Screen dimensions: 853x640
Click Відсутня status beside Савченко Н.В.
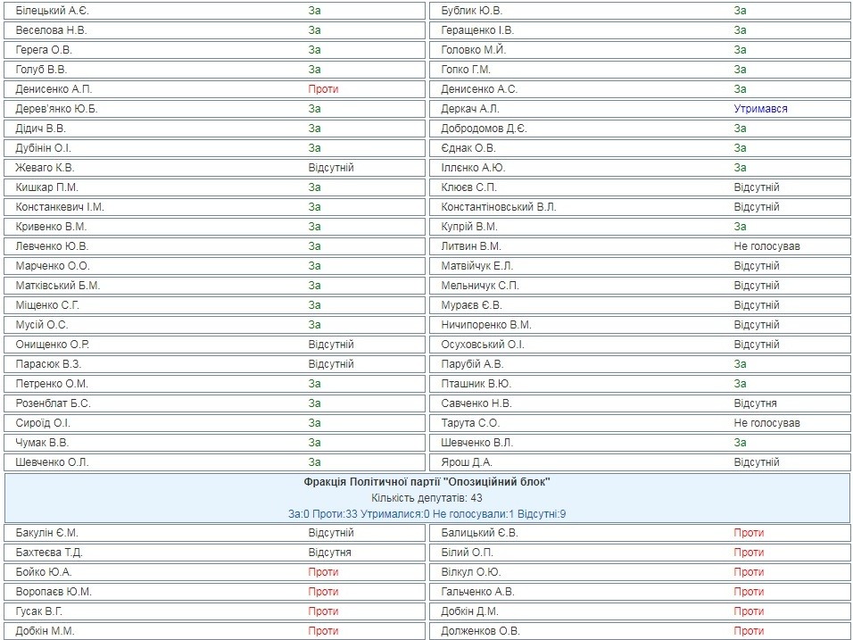755,403
